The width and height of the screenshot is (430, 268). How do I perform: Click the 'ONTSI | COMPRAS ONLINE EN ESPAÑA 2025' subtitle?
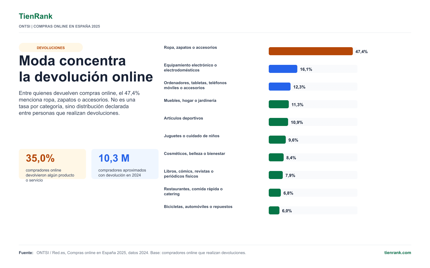(x=59, y=26)
